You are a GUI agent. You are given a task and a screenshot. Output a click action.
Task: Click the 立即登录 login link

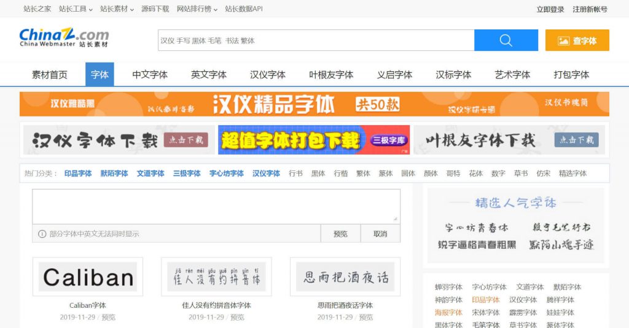click(550, 9)
